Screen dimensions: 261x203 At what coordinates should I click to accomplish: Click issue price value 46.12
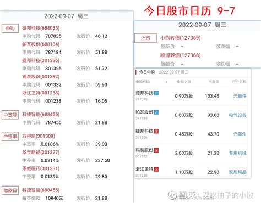[101, 36]
